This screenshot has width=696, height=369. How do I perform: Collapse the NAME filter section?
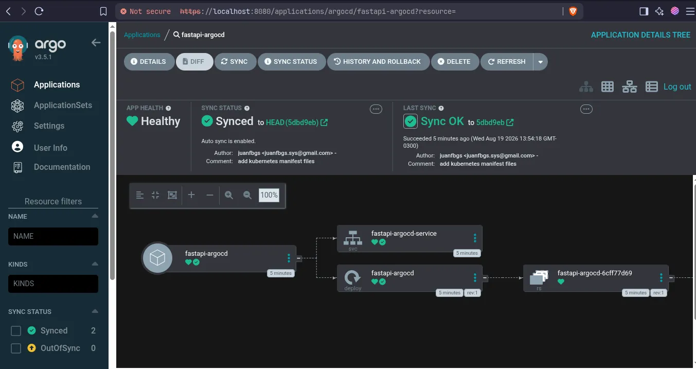(95, 216)
